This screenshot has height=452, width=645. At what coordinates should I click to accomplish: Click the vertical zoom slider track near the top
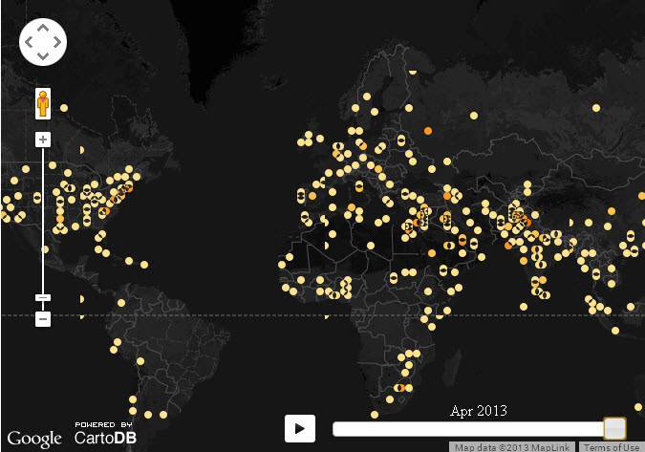point(43,162)
